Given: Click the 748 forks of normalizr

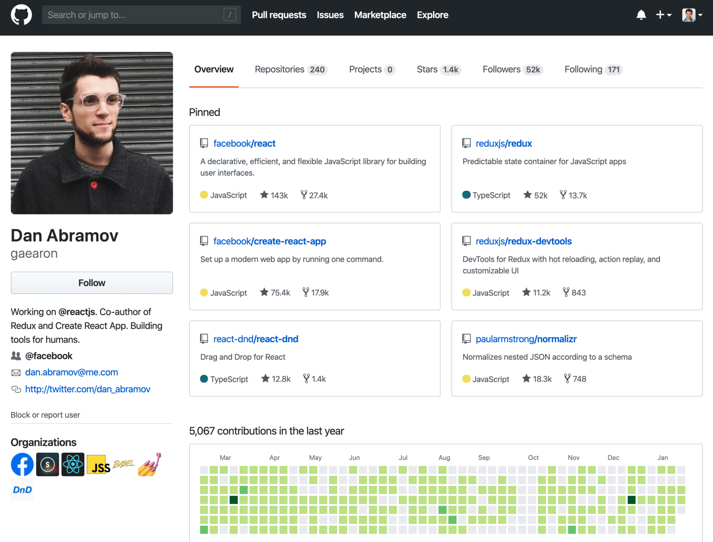Looking at the screenshot, I should point(575,379).
